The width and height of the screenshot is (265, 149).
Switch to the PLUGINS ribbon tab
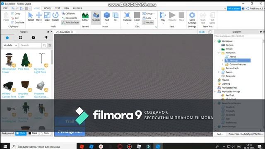(77, 8)
